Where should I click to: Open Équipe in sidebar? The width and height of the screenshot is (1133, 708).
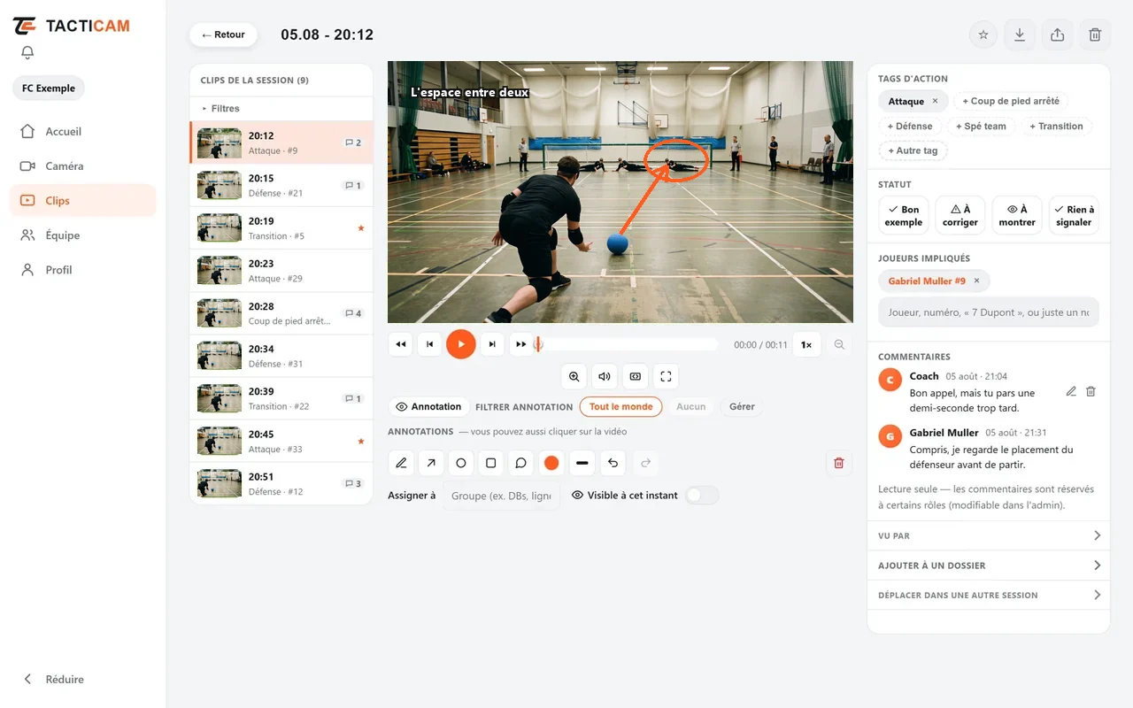(x=83, y=235)
